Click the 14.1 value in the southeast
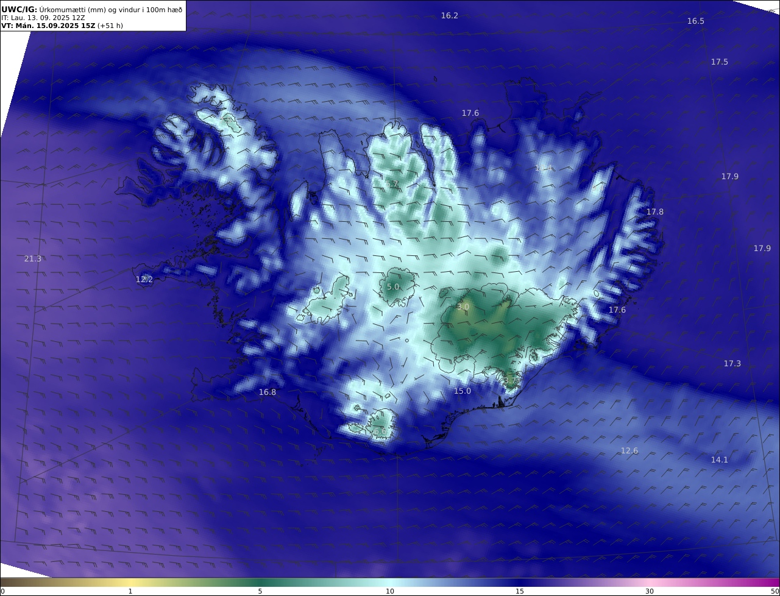Screen dimensions: 780x596 720,459
